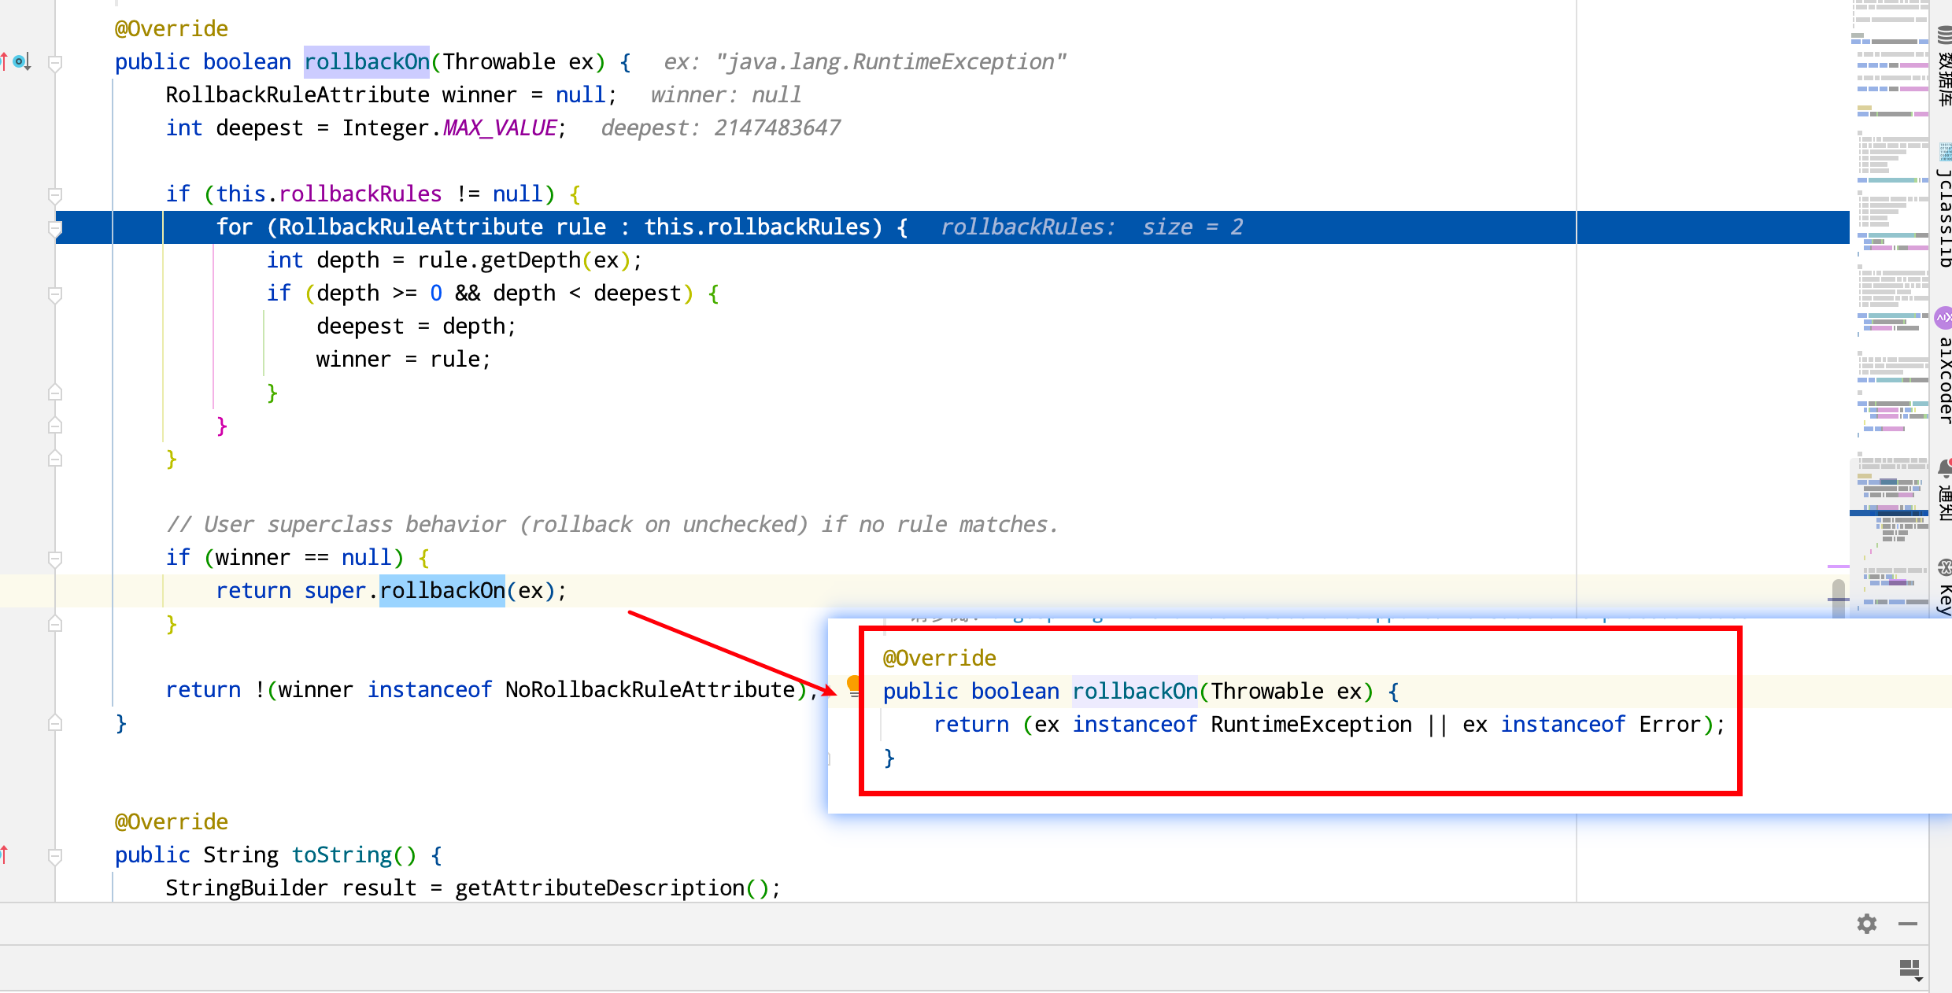Click rollbackOn method name inside the popup
The image size is (1952, 993).
[1135, 691]
